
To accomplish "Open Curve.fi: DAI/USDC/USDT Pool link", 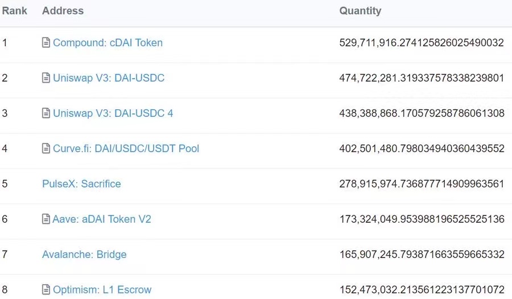I will pyautogui.click(x=126, y=149).
